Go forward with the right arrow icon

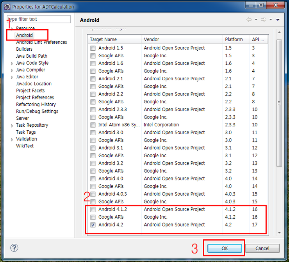[x=264, y=19]
